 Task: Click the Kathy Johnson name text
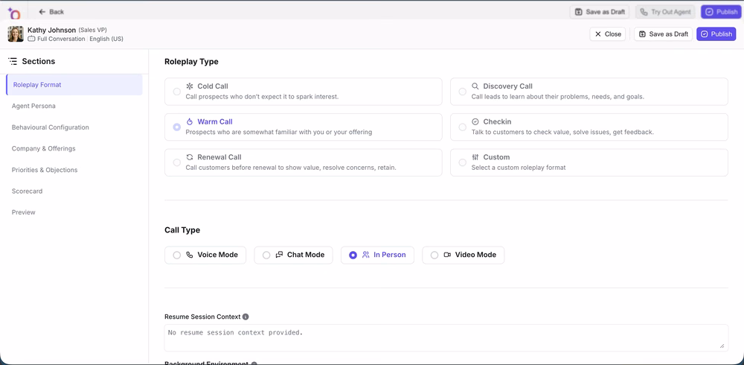pyautogui.click(x=52, y=30)
